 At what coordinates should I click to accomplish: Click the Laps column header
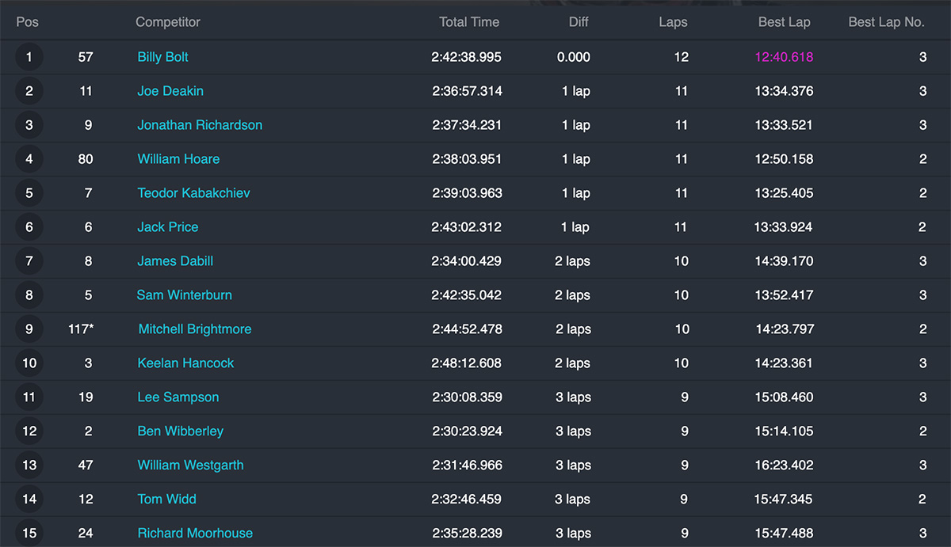click(x=673, y=22)
